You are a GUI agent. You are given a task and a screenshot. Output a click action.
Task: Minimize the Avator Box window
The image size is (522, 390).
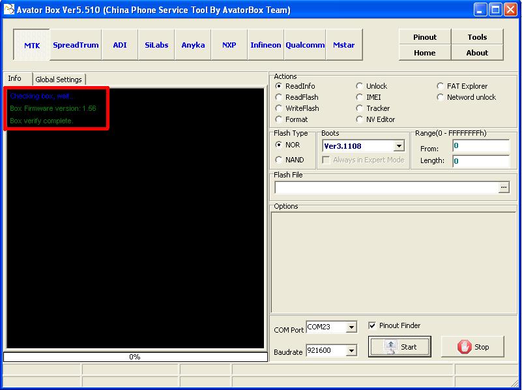[480, 10]
